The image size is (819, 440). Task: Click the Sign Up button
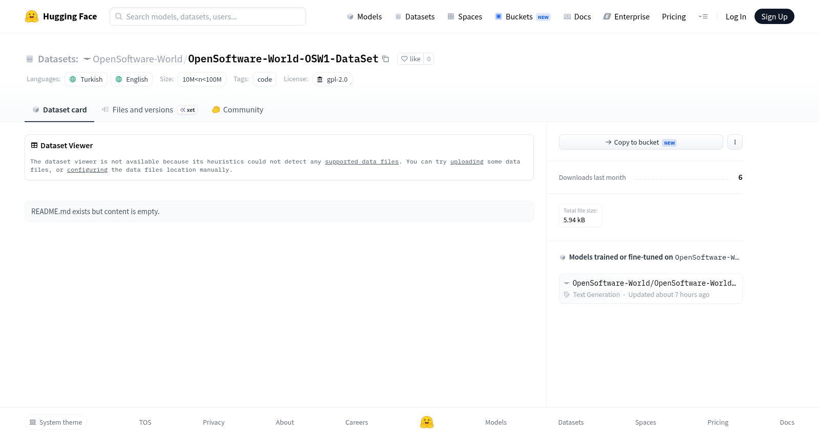pyautogui.click(x=774, y=16)
